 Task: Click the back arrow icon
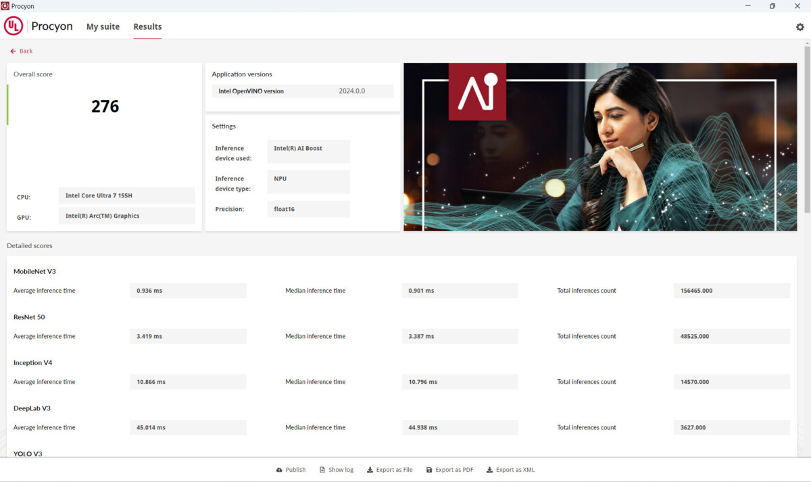(x=13, y=51)
